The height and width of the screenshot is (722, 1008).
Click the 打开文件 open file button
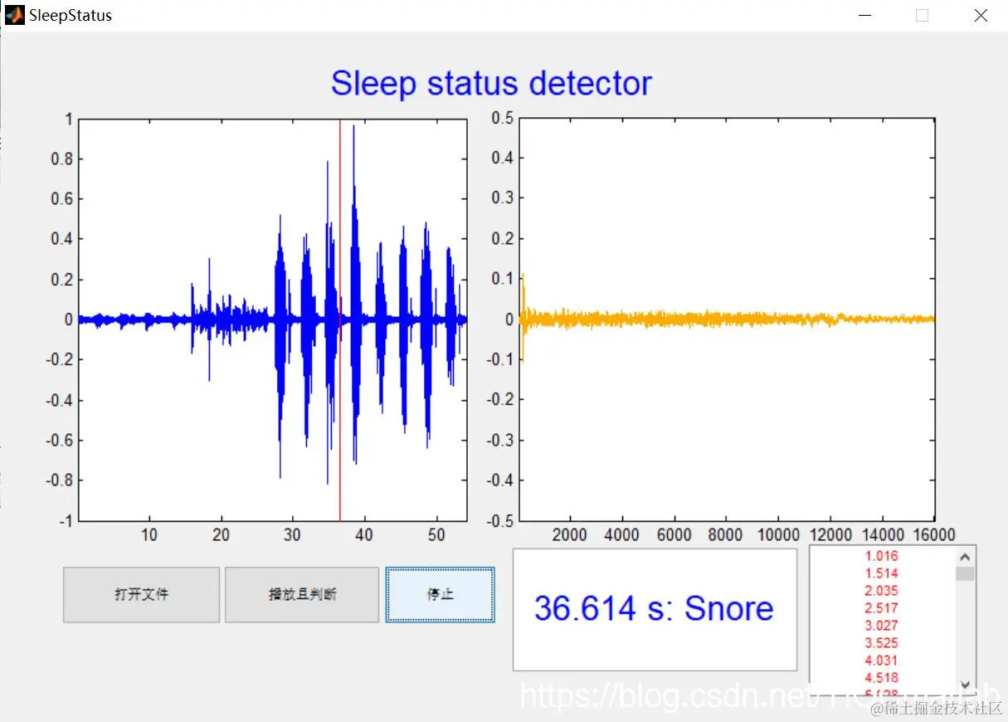click(x=141, y=594)
